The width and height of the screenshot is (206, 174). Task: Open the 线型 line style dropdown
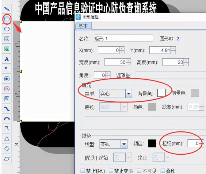(124, 144)
